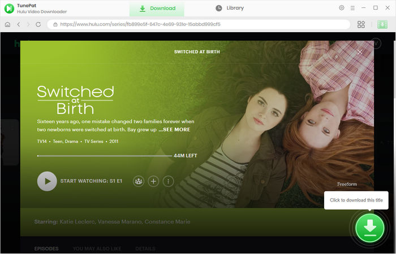Switch to the Library tab
Image resolution: width=396 pixels, height=254 pixels.
tap(230, 8)
